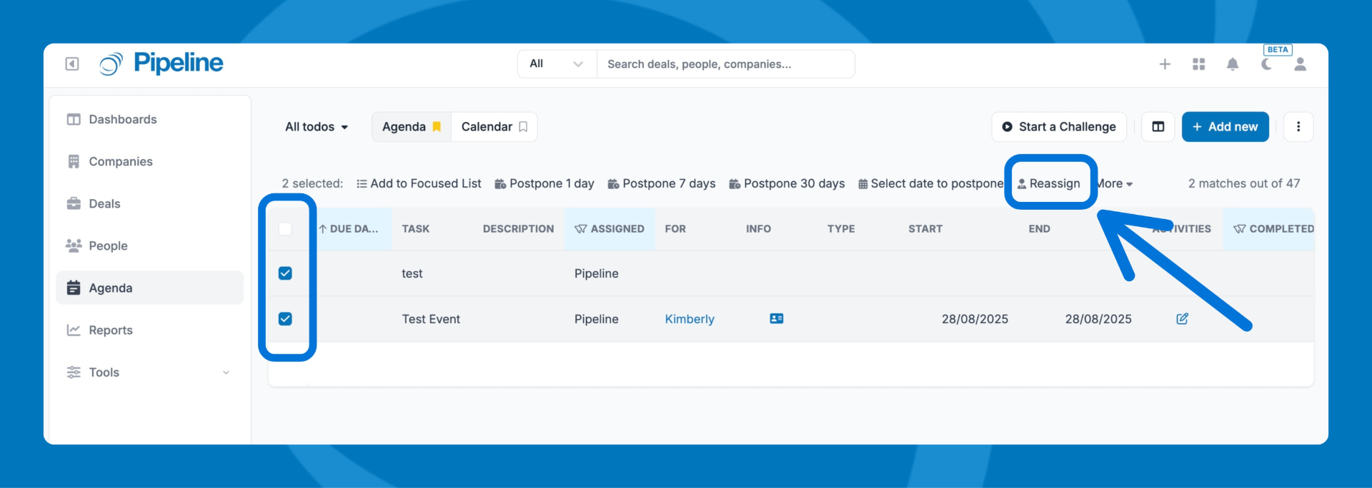Collapse the sidebar with the panel icon
This screenshot has height=488, width=1372.
[72, 64]
